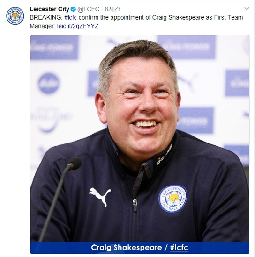This screenshot has width=255, height=257.
Task: Open the leic.it/2qZFYYZ shortened link
Action: tap(78, 26)
